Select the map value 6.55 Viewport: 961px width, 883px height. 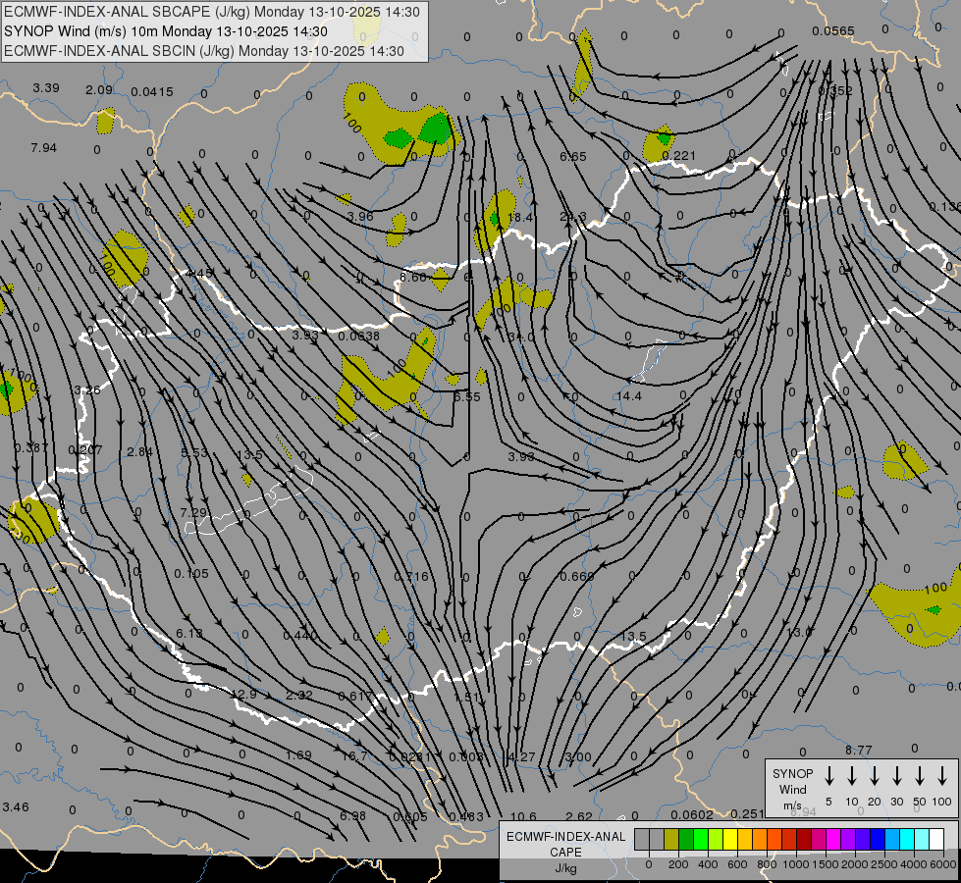tap(467, 396)
